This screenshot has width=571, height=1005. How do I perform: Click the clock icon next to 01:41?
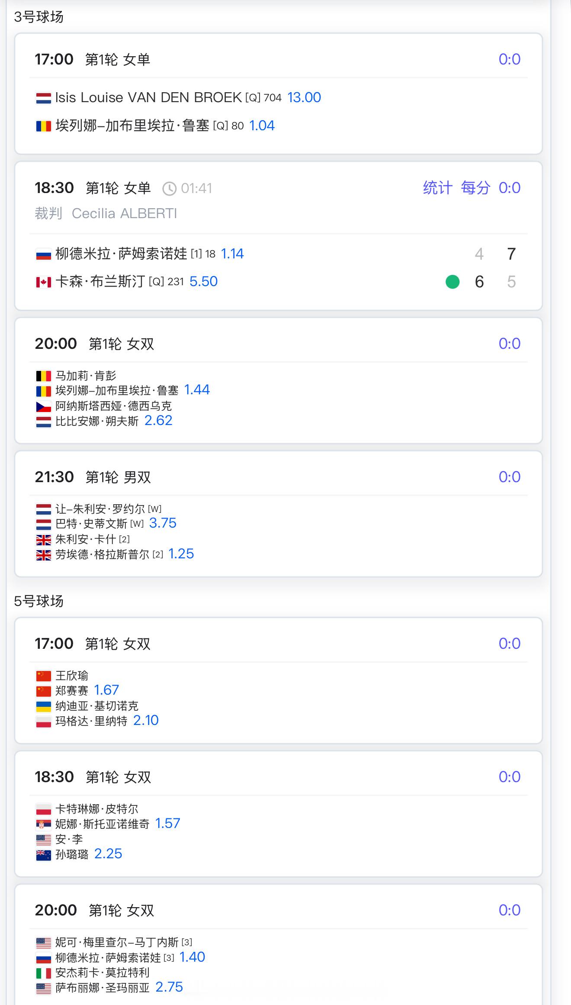(x=169, y=189)
